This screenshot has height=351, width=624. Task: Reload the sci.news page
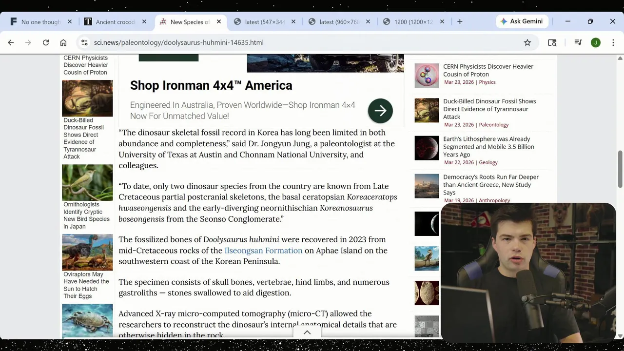(x=46, y=42)
